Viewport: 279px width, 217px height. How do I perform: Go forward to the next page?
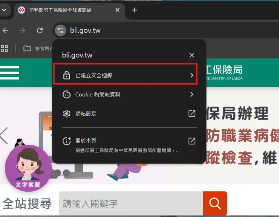click(22, 31)
